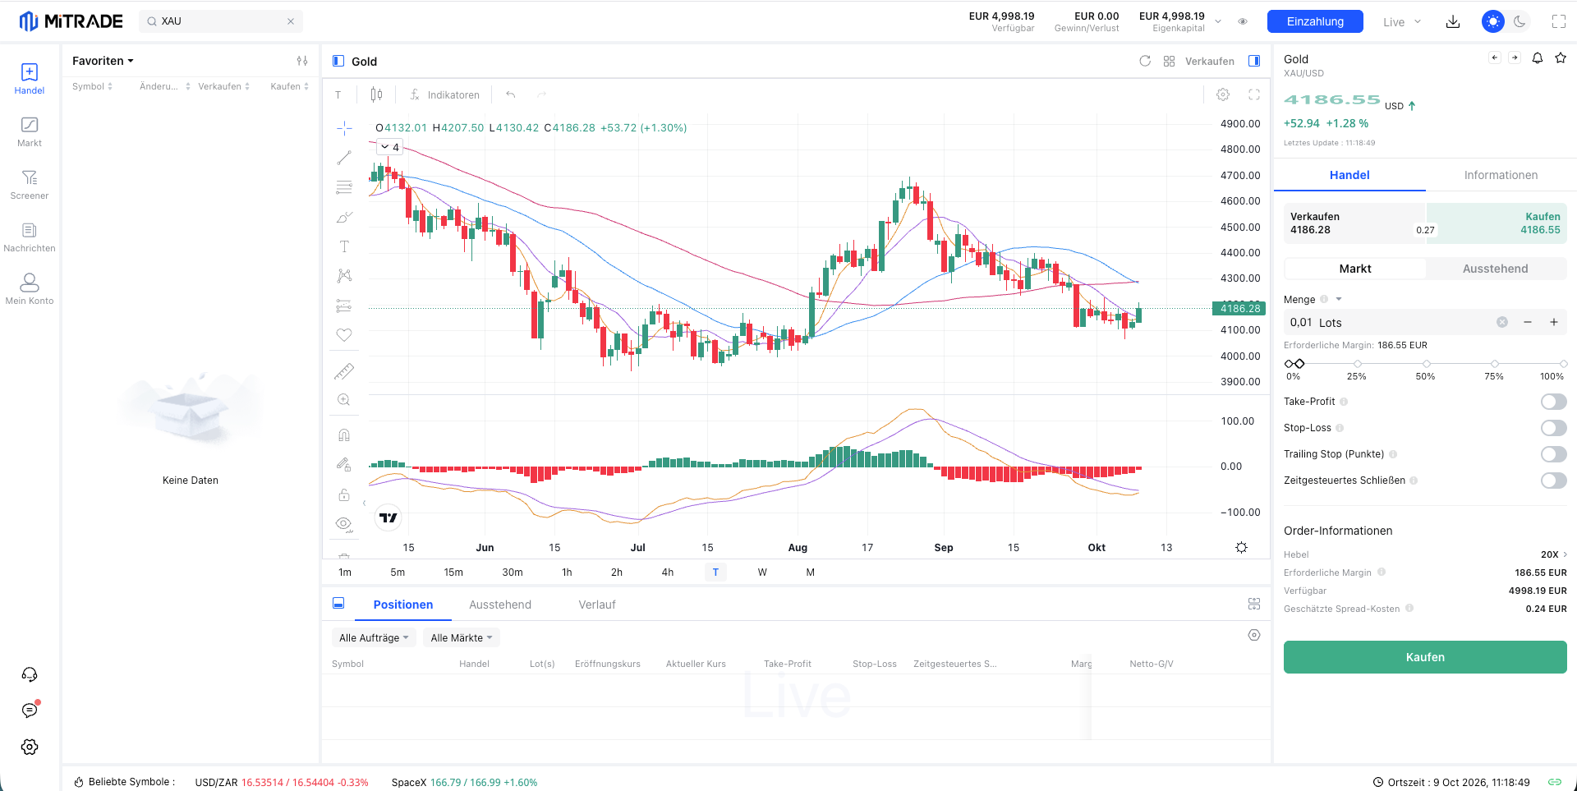Image resolution: width=1577 pixels, height=791 pixels.
Task: Enable Zeitgesteuertes Schließen switch
Action: point(1554,481)
